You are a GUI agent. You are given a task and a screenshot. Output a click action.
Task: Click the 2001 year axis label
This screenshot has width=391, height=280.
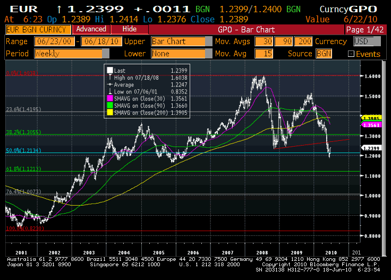[x=21, y=252]
